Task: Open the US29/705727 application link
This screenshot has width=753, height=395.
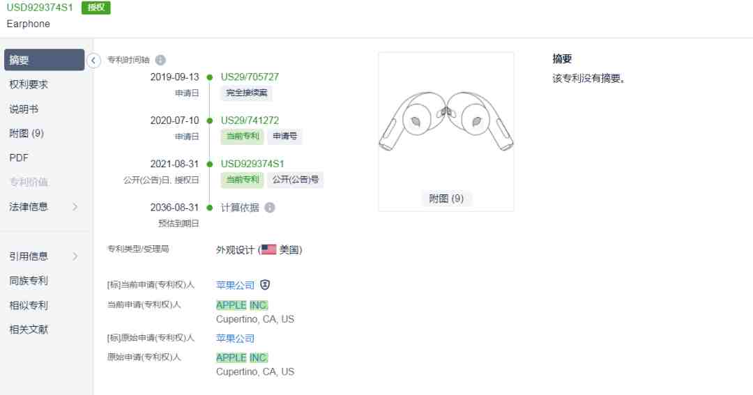Action: [x=250, y=77]
